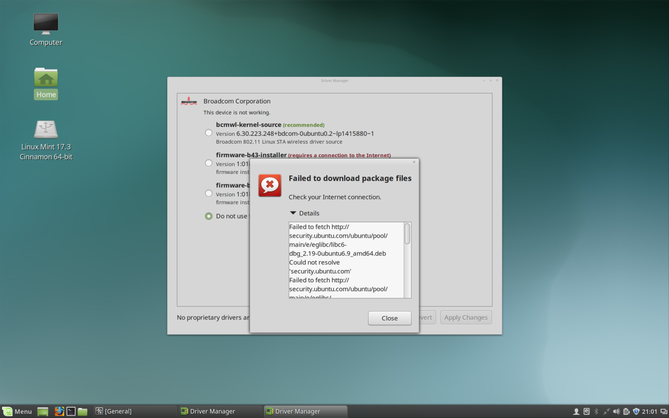The height and width of the screenshot is (418, 669).
Task: Click Apply Changes in Driver Manager
Action: (466, 317)
